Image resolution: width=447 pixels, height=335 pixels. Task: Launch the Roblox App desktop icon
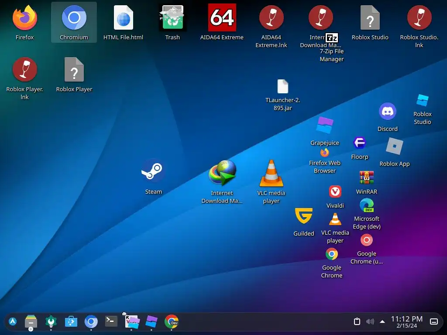395,147
